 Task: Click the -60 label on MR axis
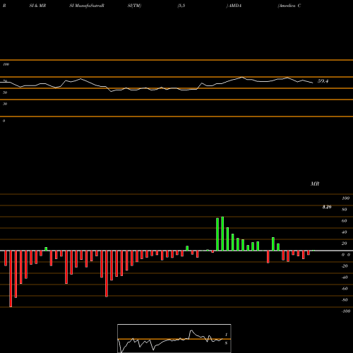345,289
